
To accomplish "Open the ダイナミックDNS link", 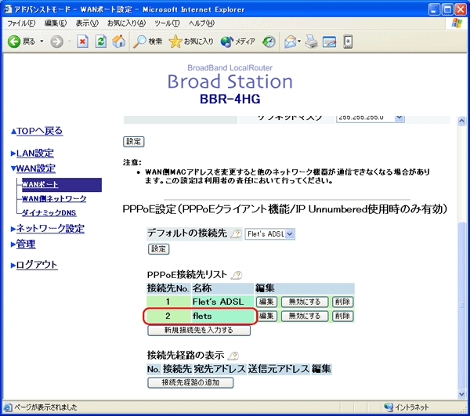I will 49,213.
